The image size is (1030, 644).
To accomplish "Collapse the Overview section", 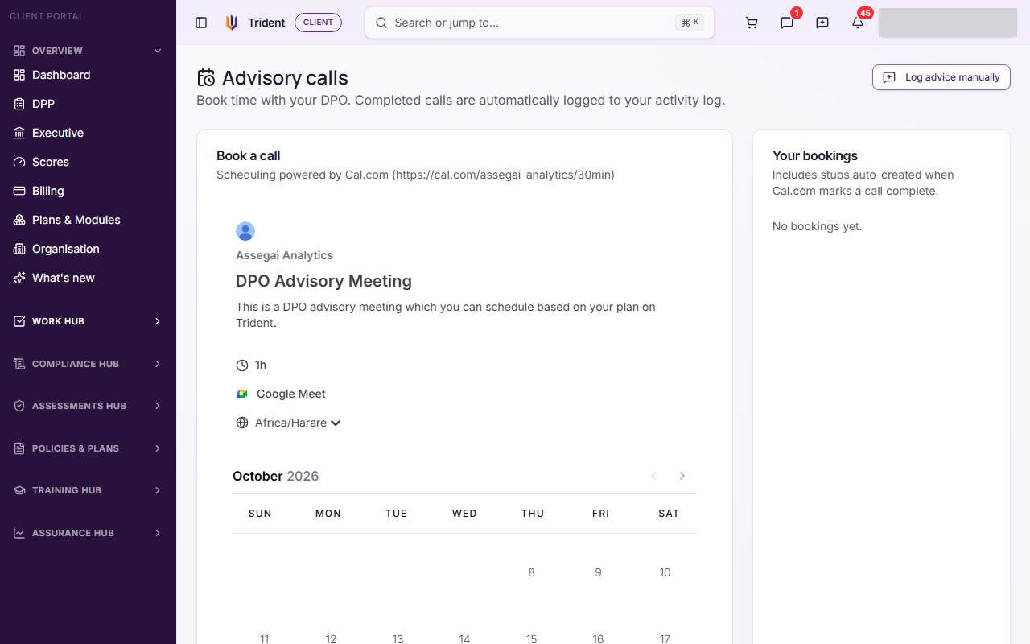I will (x=88, y=51).
